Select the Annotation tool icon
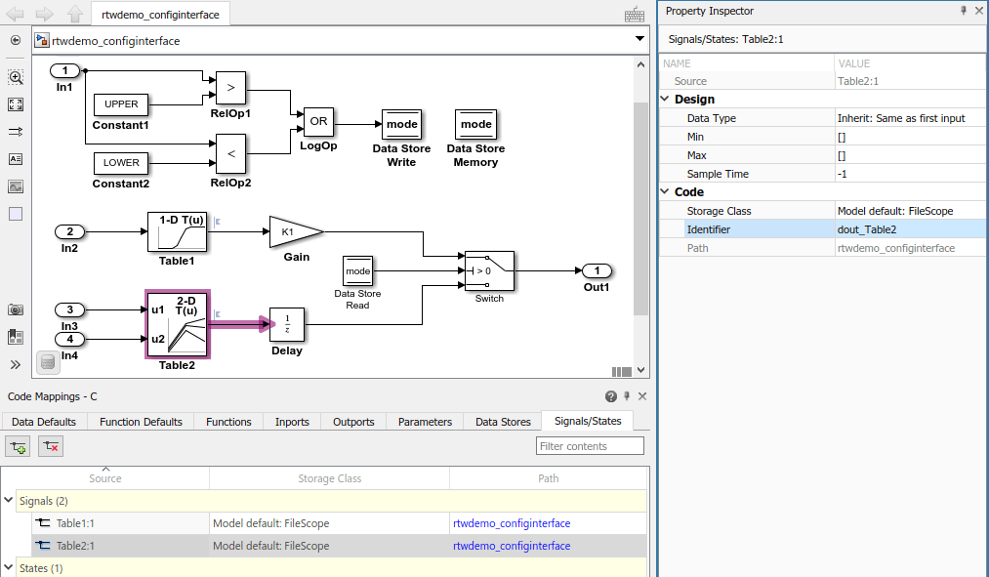The width and height of the screenshot is (989, 577). [15, 158]
